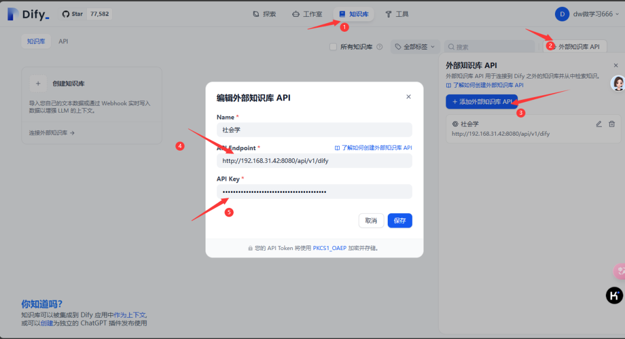The width and height of the screenshot is (625, 339).
Task: Click the API Endpoint input field
Action: click(314, 161)
